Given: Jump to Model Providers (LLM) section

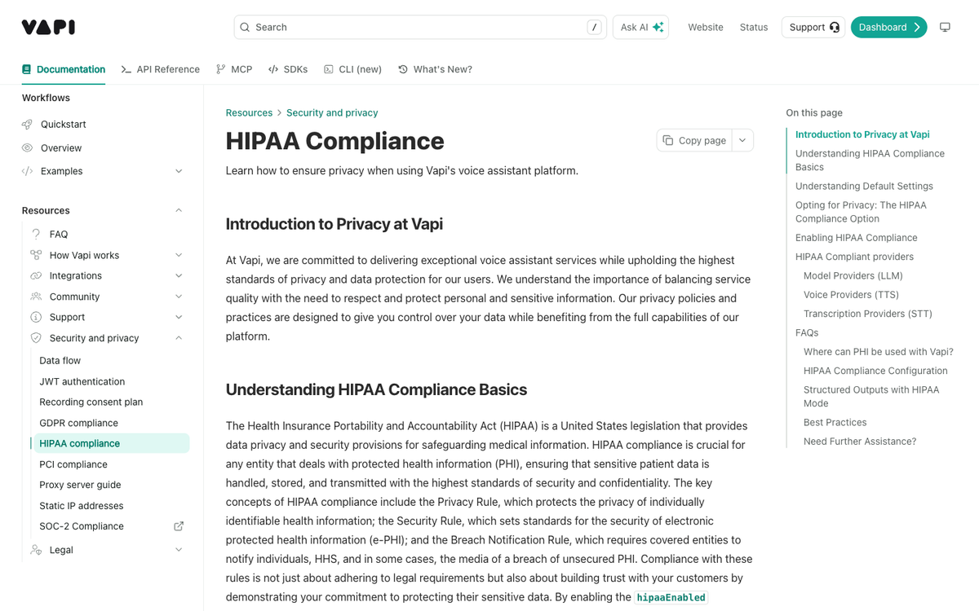Looking at the screenshot, I should point(853,275).
